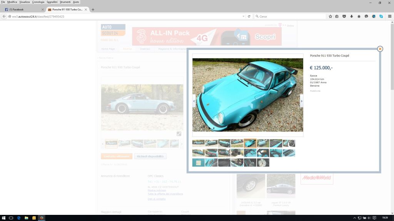Click the Richiedi disponibilità button
The width and height of the screenshot is (394, 221).
point(150,157)
